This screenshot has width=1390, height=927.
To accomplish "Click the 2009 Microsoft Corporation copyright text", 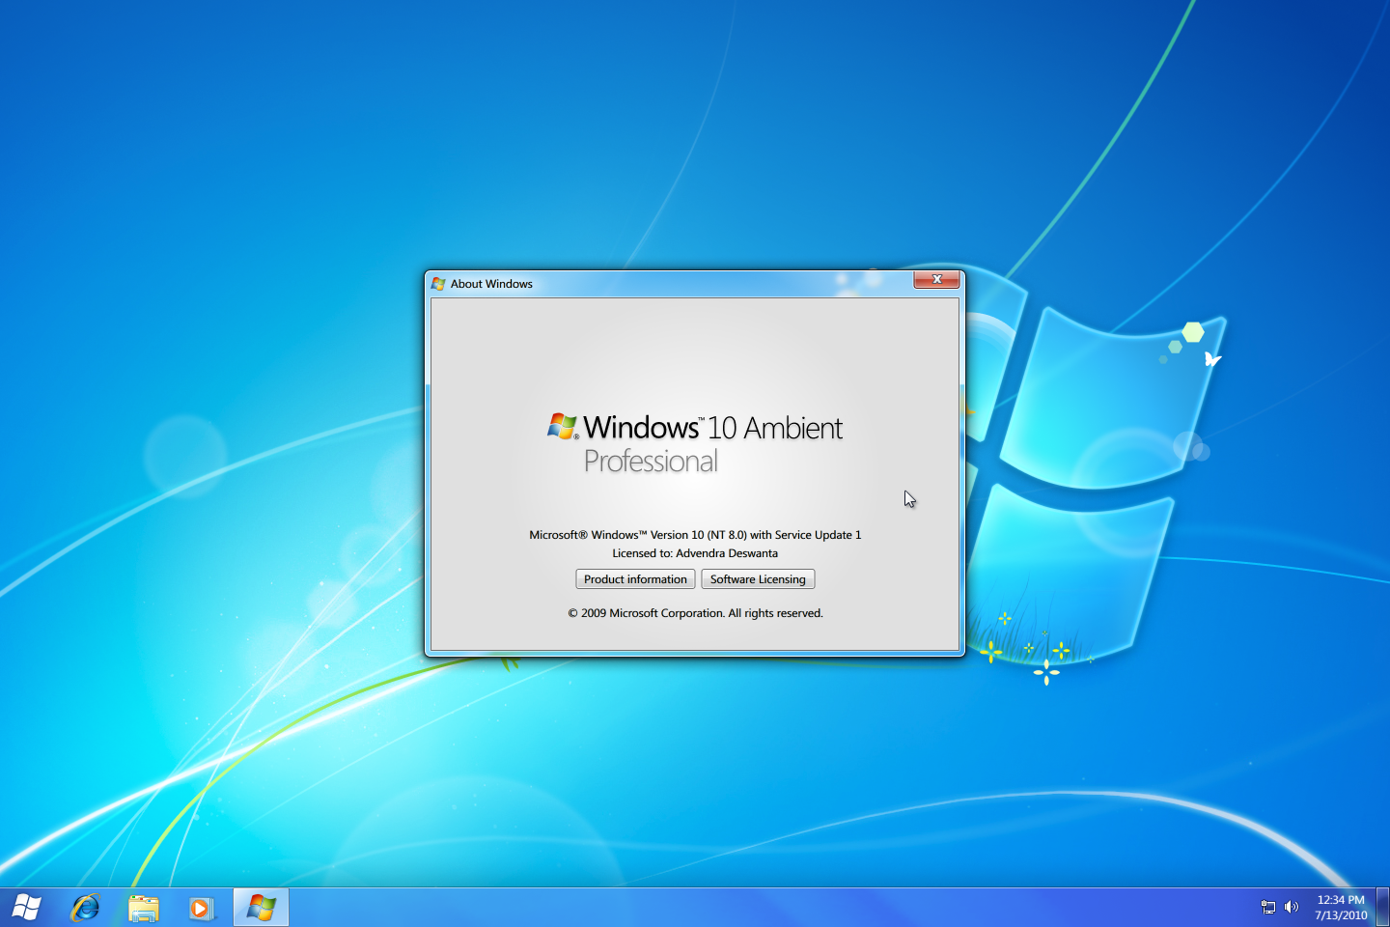I will [695, 613].
